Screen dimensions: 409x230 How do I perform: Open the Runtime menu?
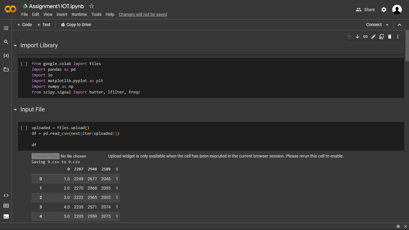(x=79, y=14)
